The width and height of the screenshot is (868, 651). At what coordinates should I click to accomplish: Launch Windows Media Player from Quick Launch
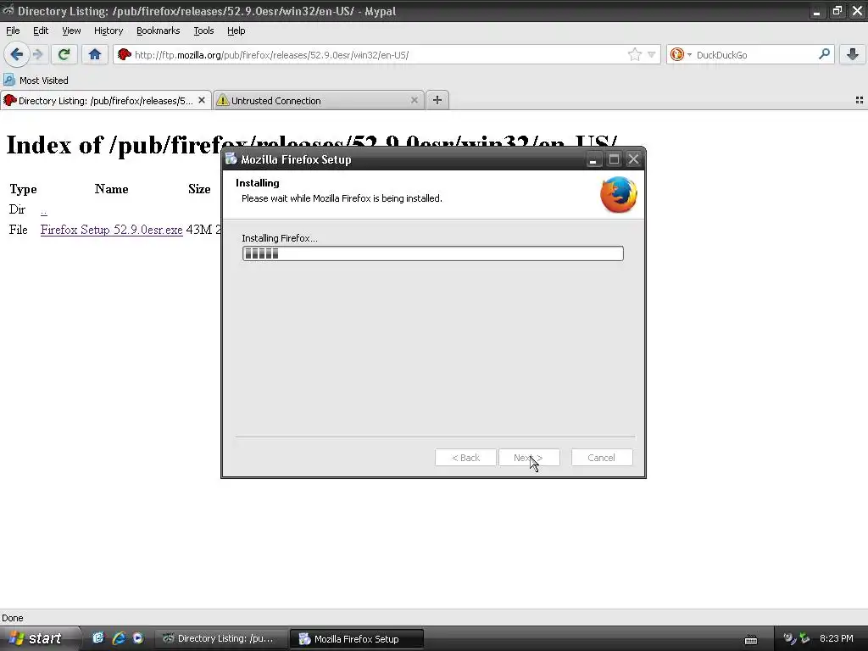[x=138, y=638]
